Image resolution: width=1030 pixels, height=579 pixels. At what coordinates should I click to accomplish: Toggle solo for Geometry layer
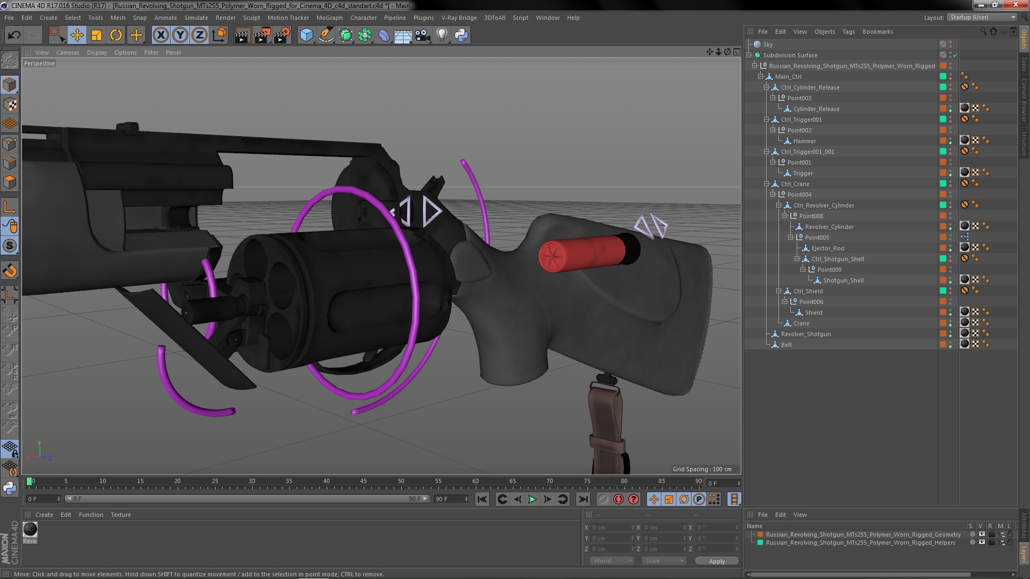click(x=972, y=535)
